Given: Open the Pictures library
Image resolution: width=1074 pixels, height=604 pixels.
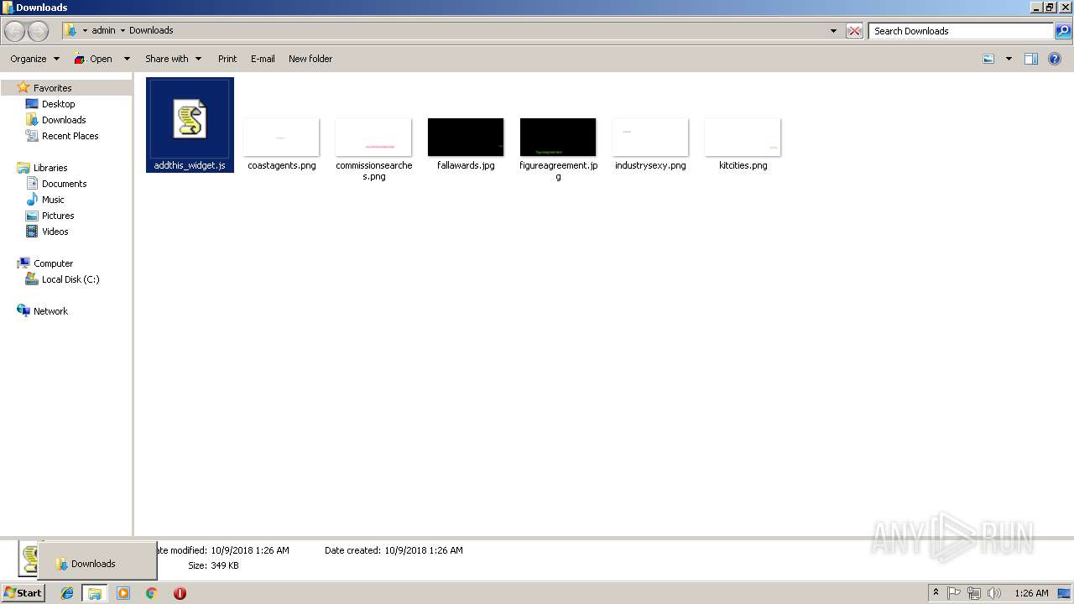Looking at the screenshot, I should pyautogui.click(x=58, y=216).
